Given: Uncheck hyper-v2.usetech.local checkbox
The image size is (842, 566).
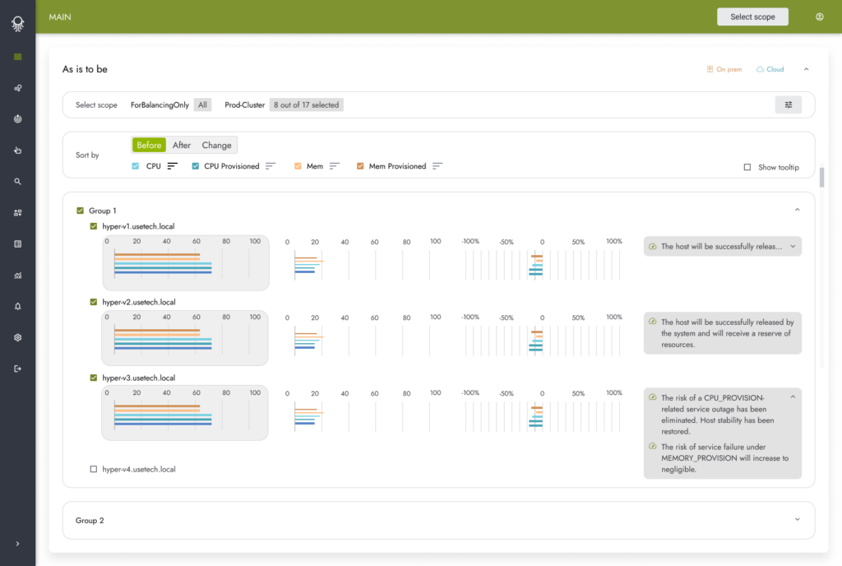Looking at the screenshot, I should pyautogui.click(x=94, y=302).
